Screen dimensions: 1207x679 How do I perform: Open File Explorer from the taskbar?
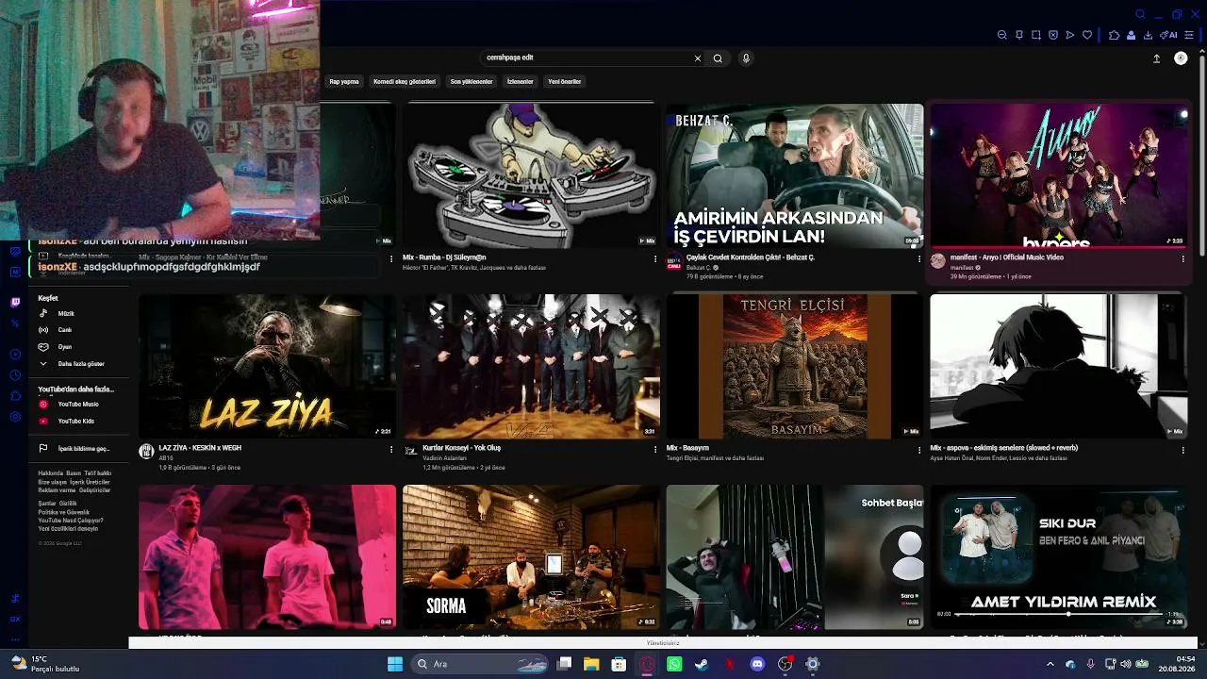[x=591, y=664]
